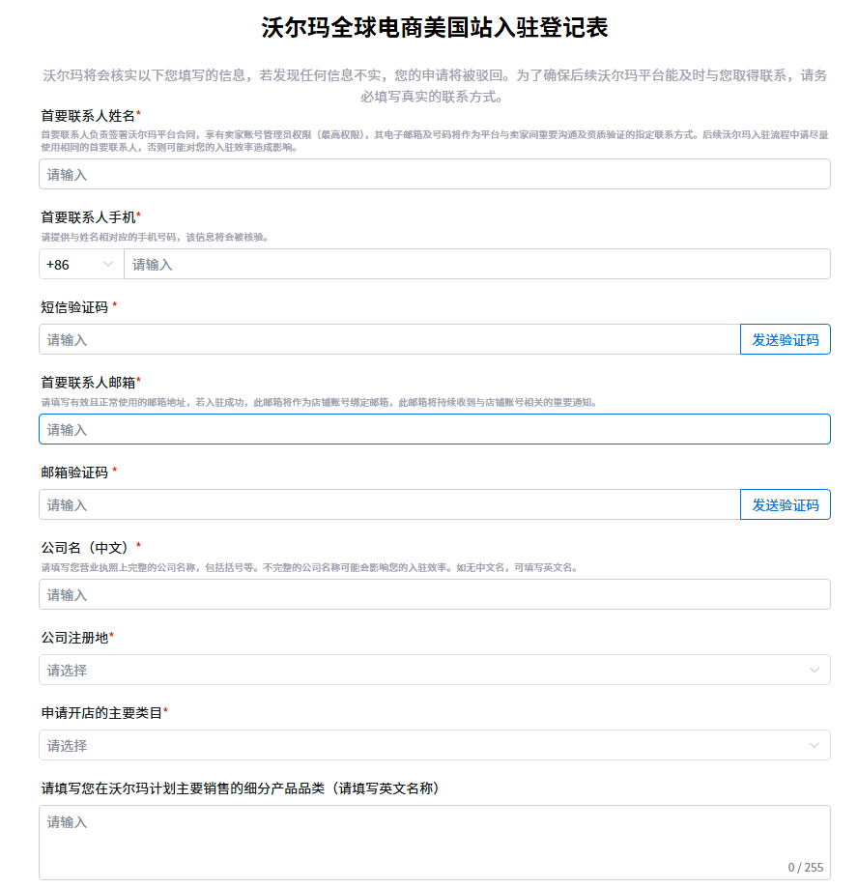Focus the 首要联系人邮箱 input field
The width and height of the screenshot is (858, 888).
tap(435, 429)
